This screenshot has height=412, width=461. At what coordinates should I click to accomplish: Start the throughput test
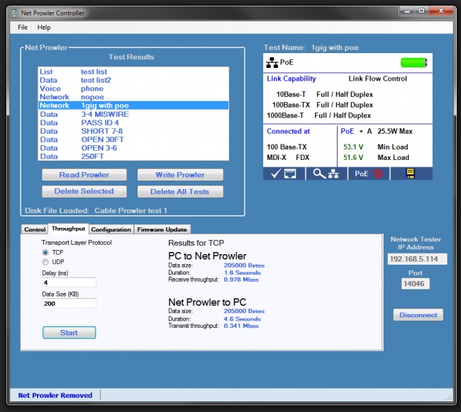(69, 332)
